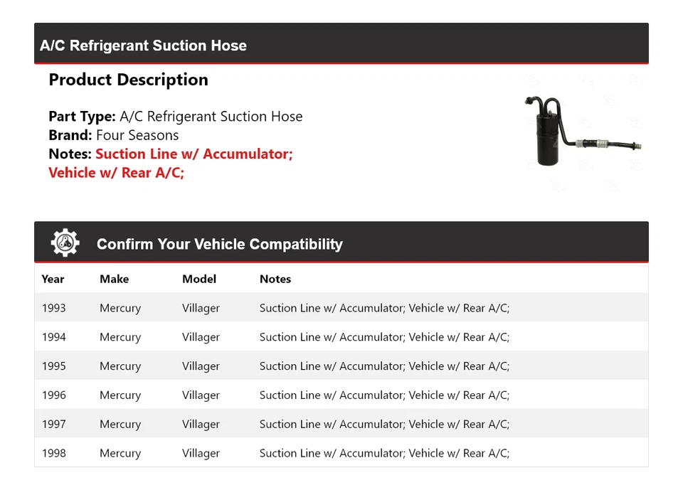Click the Make column header
The width and height of the screenshot is (683, 490).
point(114,279)
